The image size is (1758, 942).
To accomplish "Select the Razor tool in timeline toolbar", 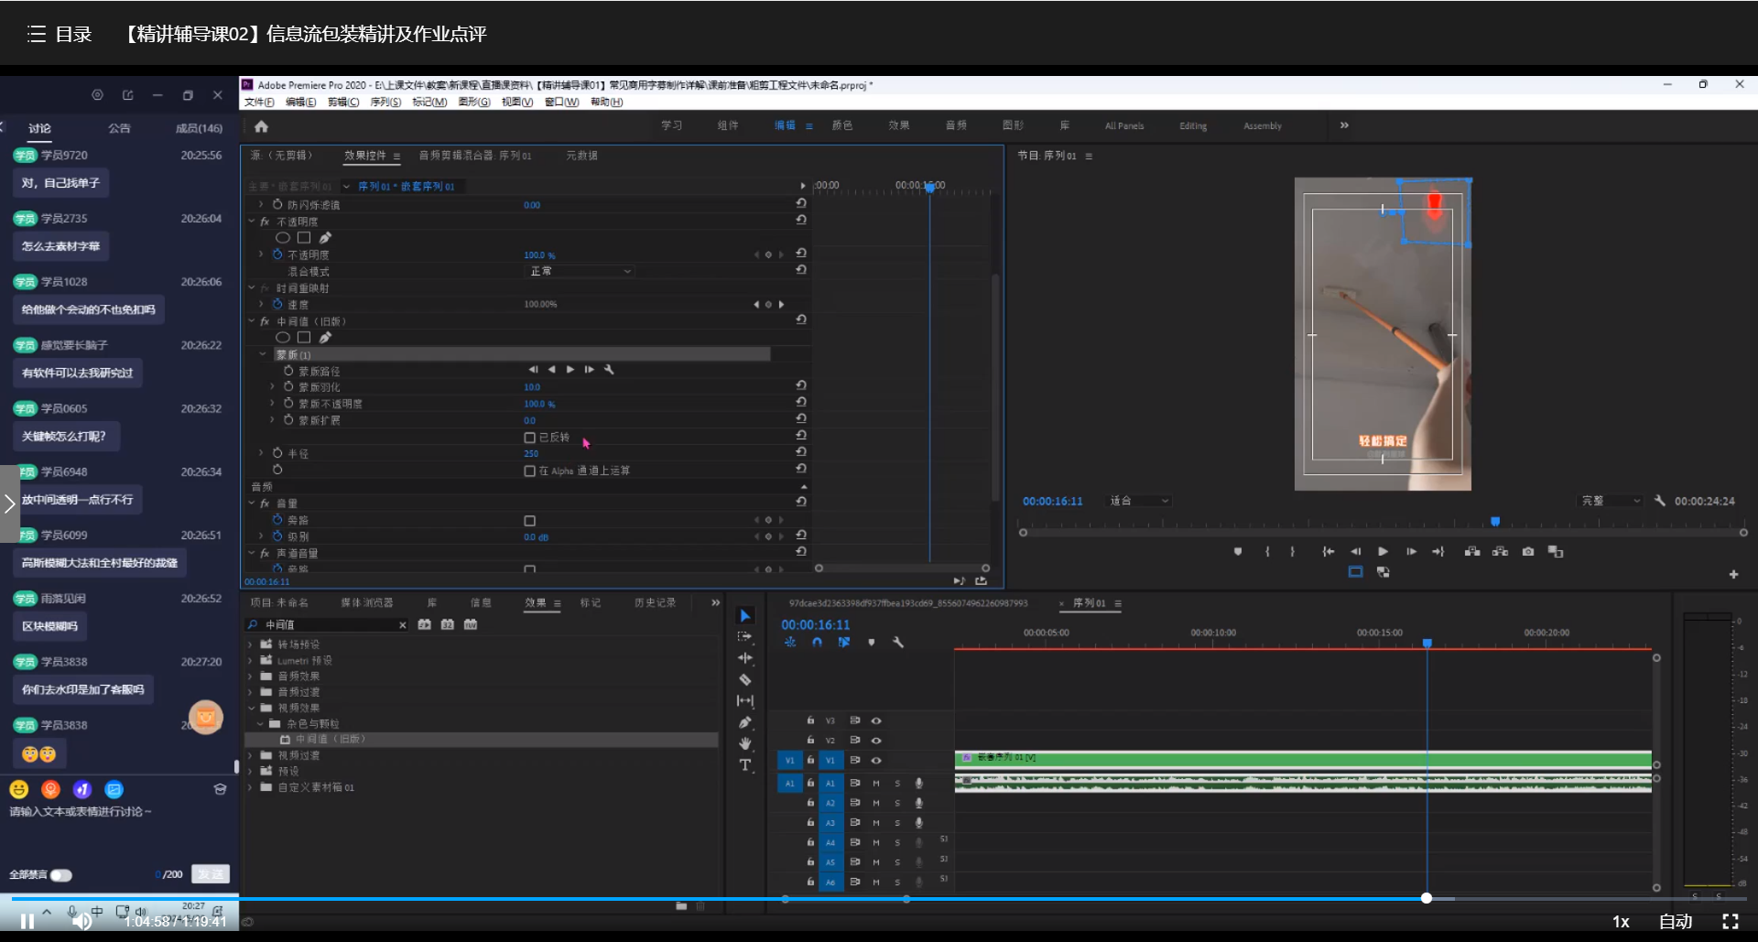I will [745, 680].
